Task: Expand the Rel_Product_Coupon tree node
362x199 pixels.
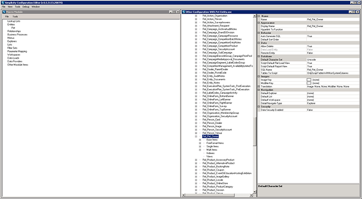Action: tap(196, 170)
